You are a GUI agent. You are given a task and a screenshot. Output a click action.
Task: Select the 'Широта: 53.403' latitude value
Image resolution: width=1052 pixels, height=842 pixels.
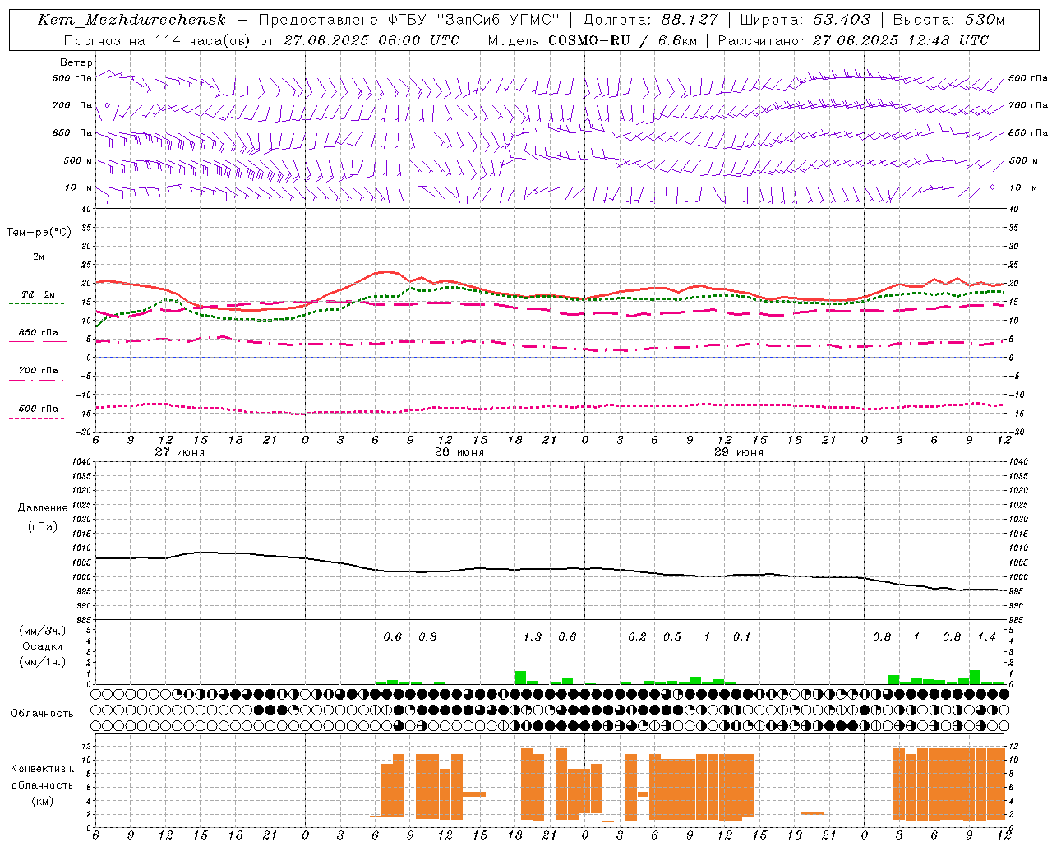pyautogui.click(x=805, y=20)
